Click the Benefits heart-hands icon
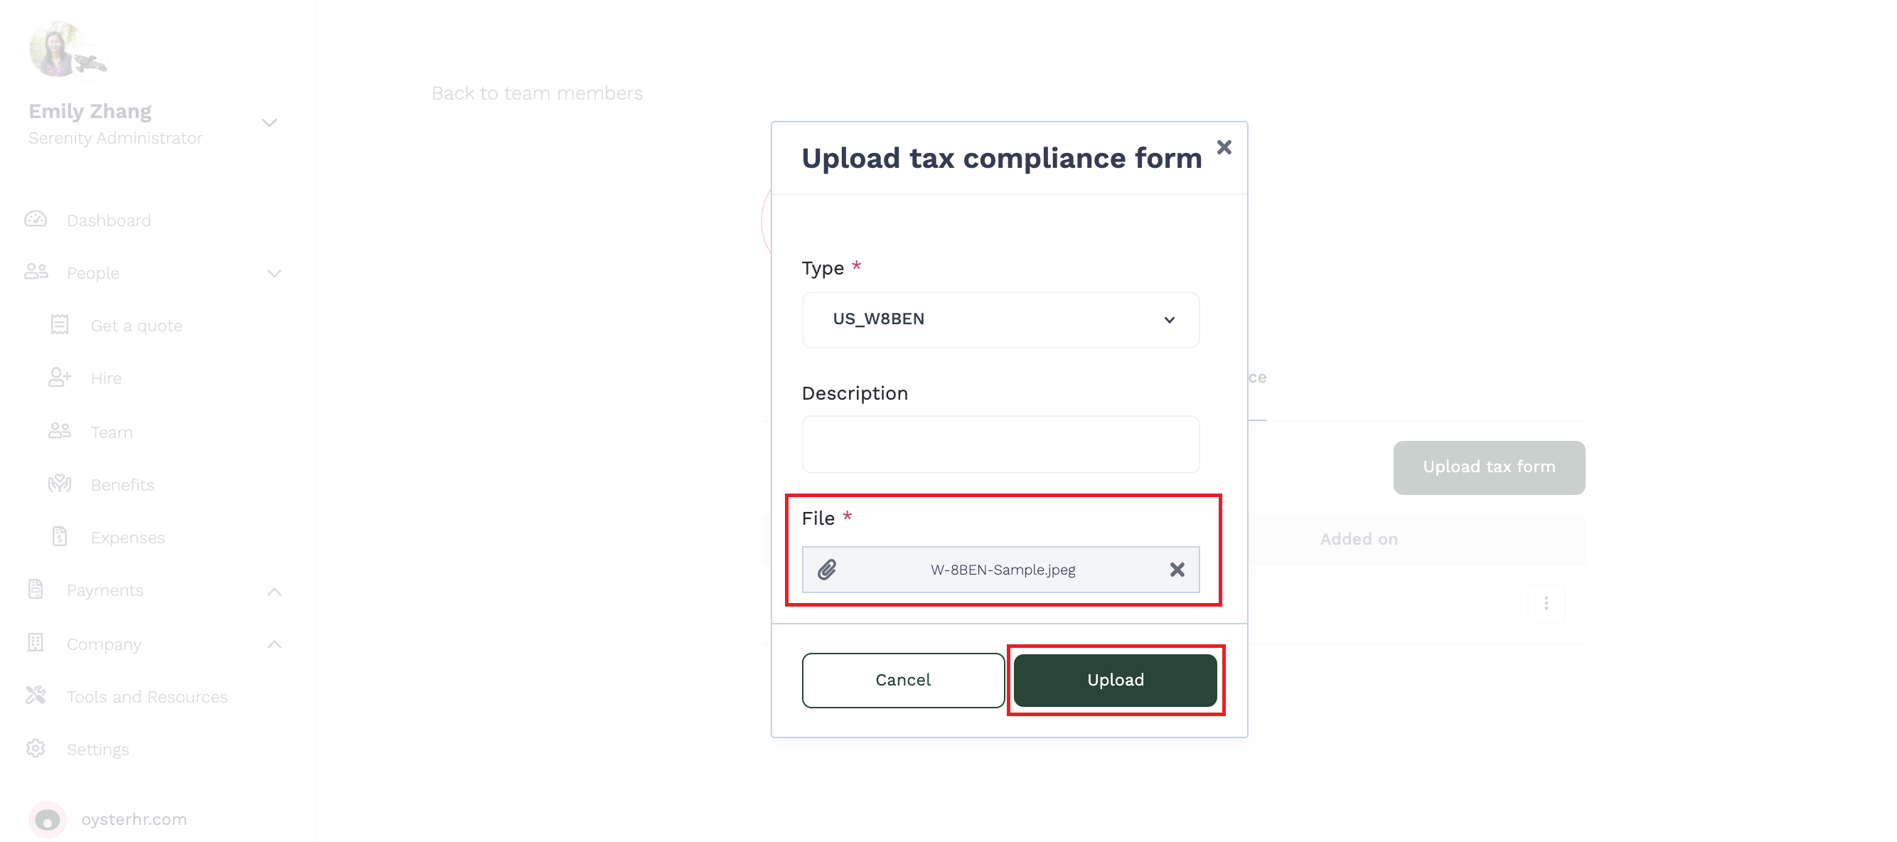Screen dimensions: 1897x842 pyautogui.click(x=60, y=484)
